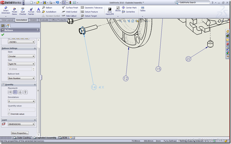The width and height of the screenshot is (231, 144).
Task: Click the 10.16mm size stepper
Action: (x=34, y=69)
